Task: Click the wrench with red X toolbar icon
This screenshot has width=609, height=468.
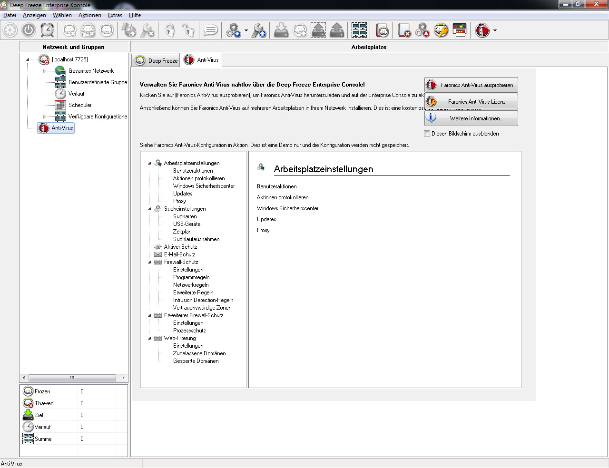Action: click(147, 30)
